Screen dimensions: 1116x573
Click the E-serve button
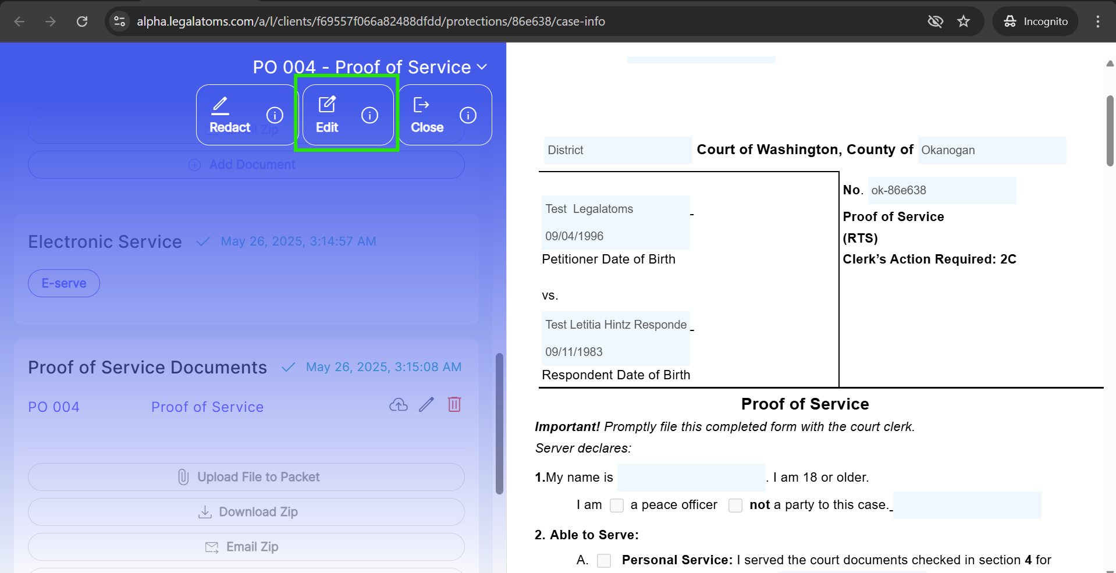[64, 283]
